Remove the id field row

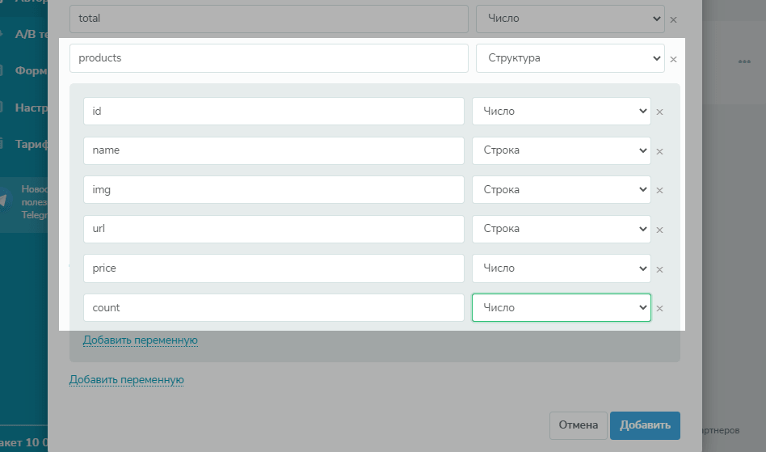(659, 112)
